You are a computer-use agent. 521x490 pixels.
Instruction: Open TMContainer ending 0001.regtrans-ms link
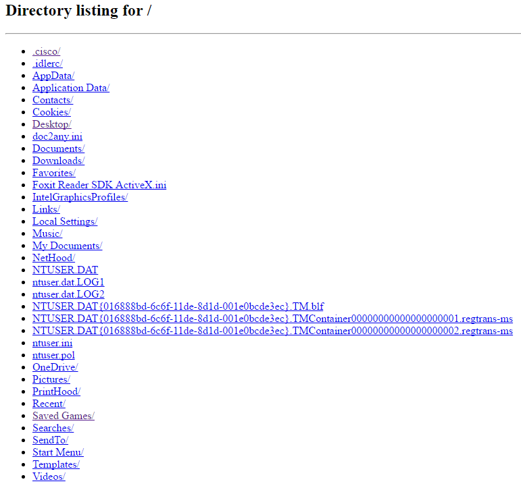[272, 319]
